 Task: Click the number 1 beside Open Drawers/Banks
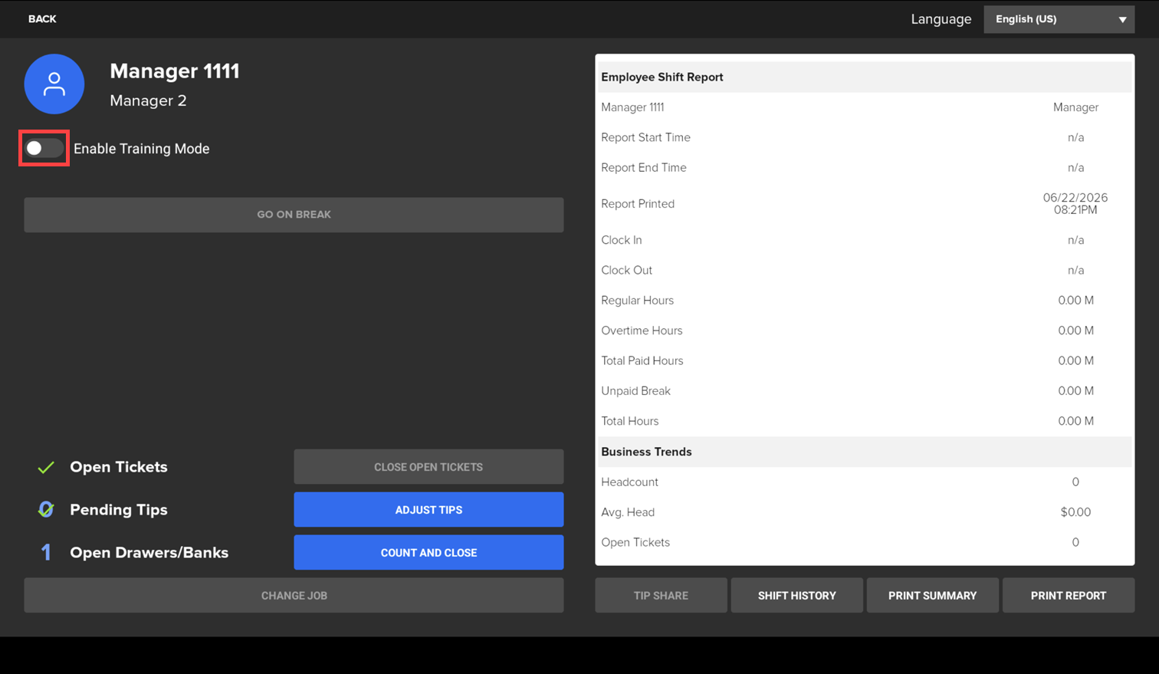[x=46, y=553]
